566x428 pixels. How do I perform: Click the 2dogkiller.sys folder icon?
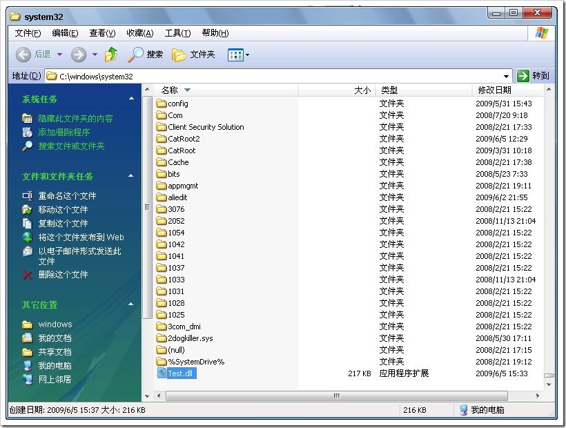[x=162, y=338]
